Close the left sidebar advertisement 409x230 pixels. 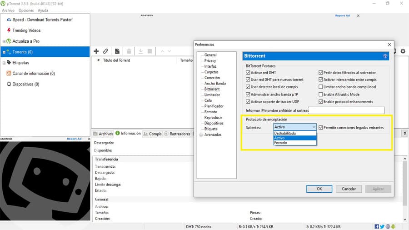pos(89,139)
